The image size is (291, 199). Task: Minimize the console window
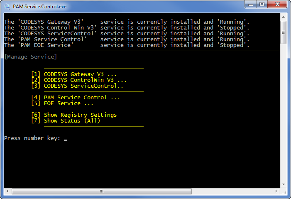251,5
